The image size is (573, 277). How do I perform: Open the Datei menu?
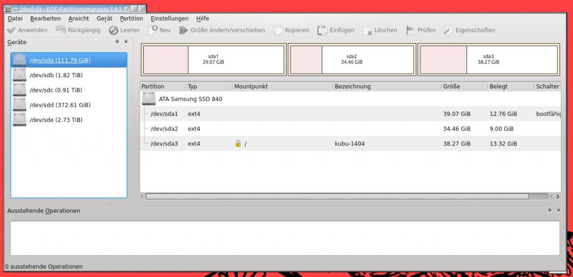click(x=15, y=18)
